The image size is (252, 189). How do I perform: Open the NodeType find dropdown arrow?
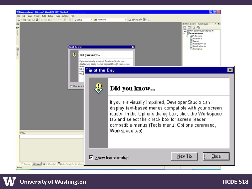[126, 20]
